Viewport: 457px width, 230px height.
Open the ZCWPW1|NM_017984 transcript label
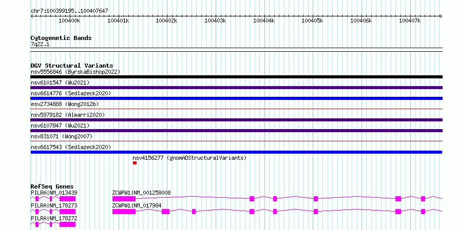pyautogui.click(x=137, y=205)
